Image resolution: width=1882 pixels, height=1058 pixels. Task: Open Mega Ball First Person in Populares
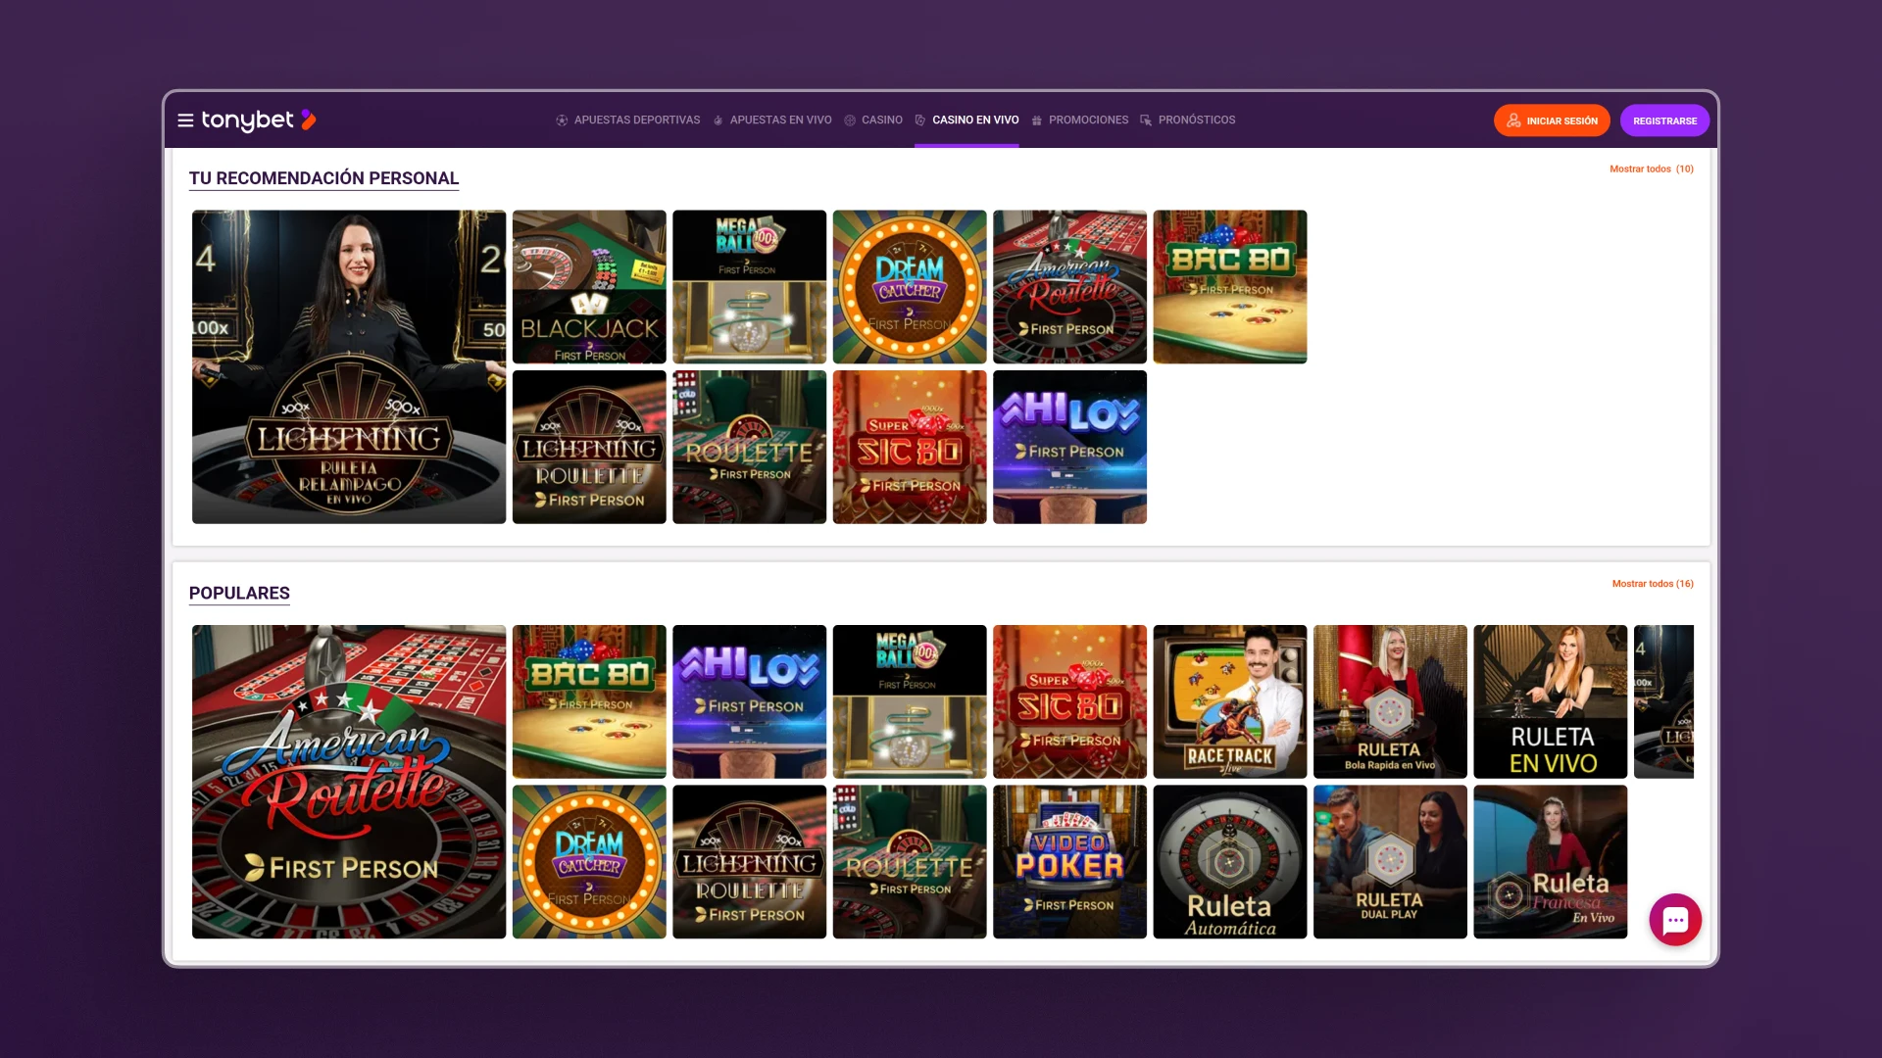(910, 701)
